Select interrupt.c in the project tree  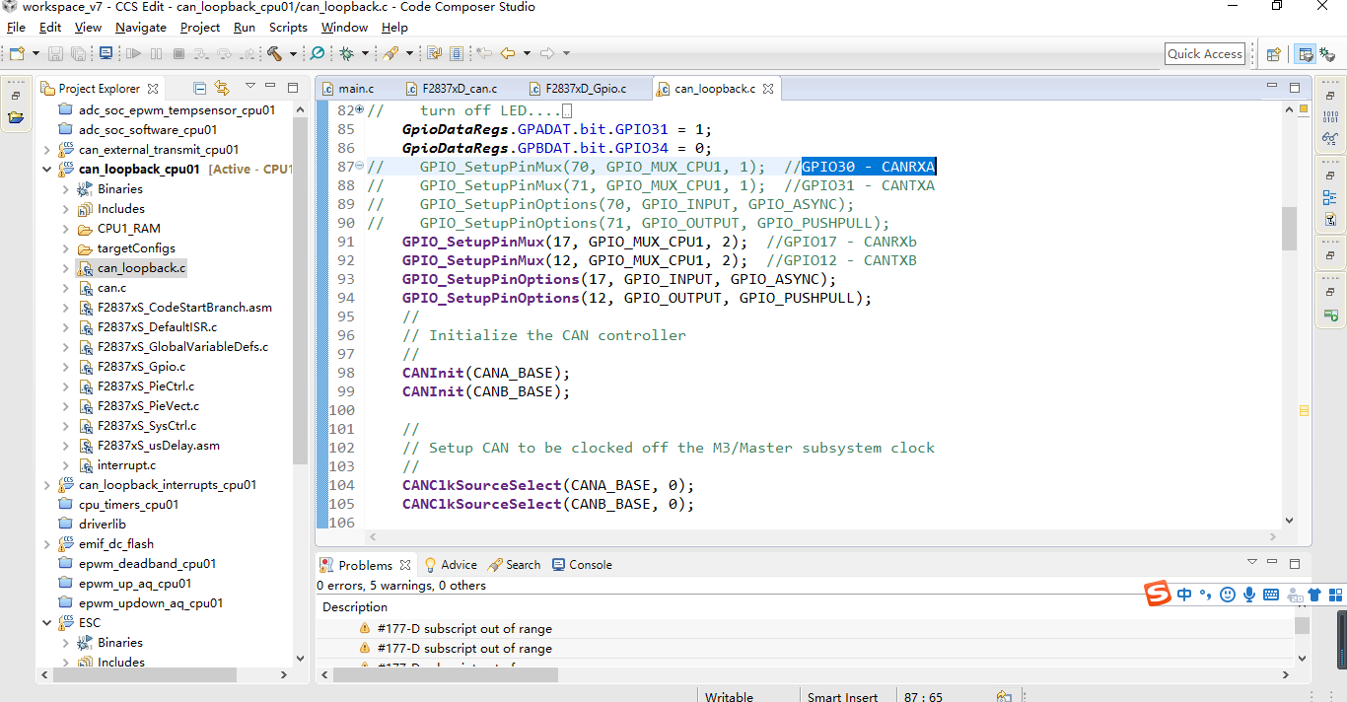pyautogui.click(x=126, y=465)
